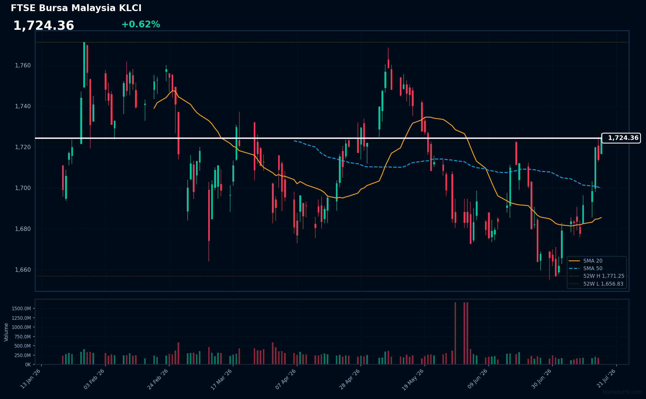Click the "24 Feb '26" date label

tap(158, 379)
